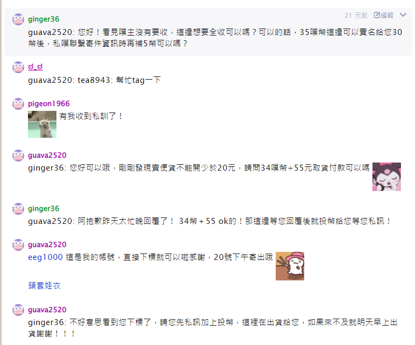Viewport: 416px width, 345px height.
Task: Open ginger36's name on the 34幣 + 55 reply
Action: (x=44, y=209)
